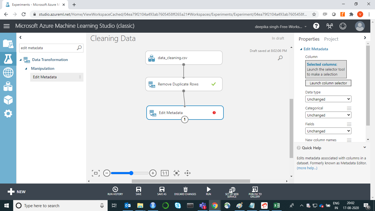Open the Categorical dropdown

click(328, 115)
